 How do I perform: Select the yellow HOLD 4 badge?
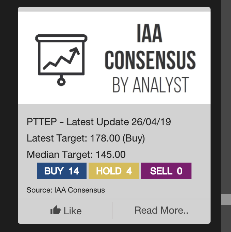click(x=114, y=171)
